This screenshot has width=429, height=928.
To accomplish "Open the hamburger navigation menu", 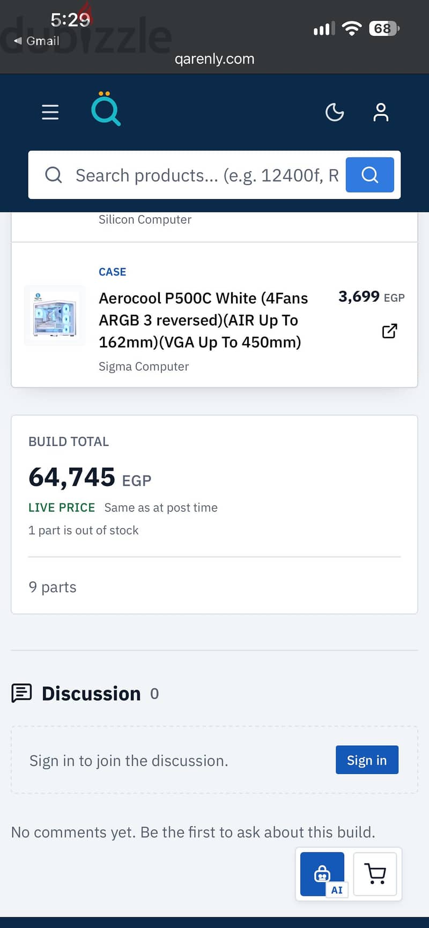I will [x=50, y=112].
